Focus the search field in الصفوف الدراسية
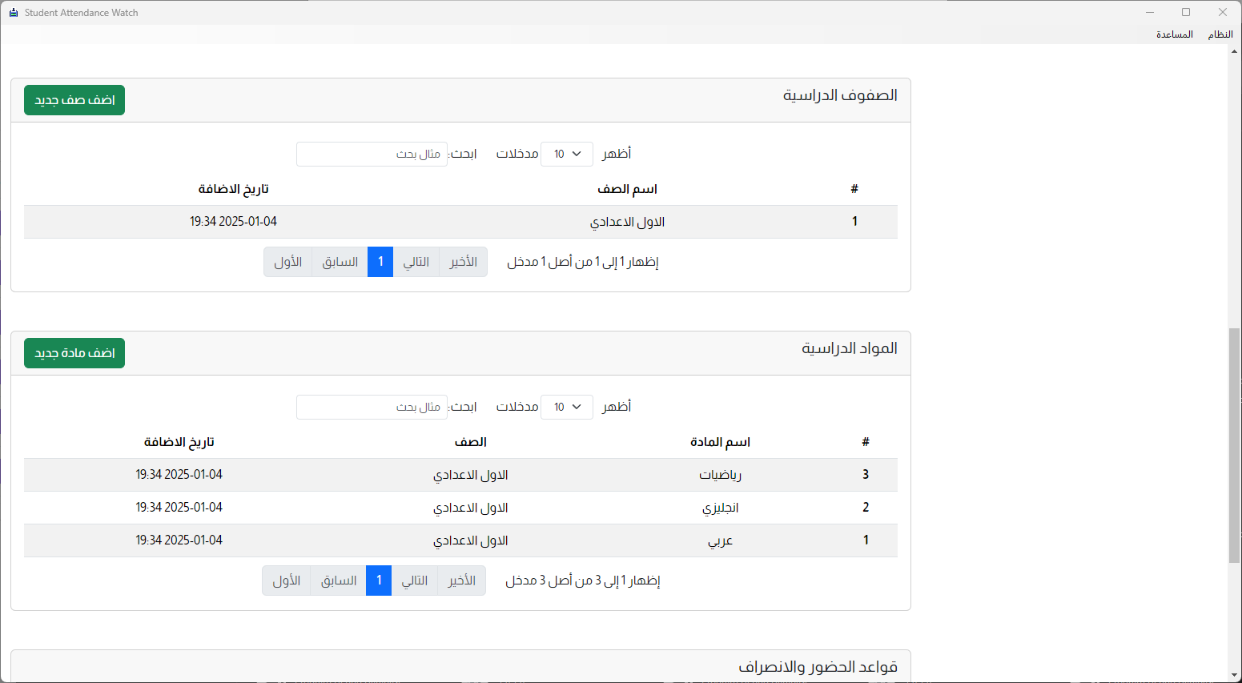Viewport: 1242px width, 683px height. (372, 154)
